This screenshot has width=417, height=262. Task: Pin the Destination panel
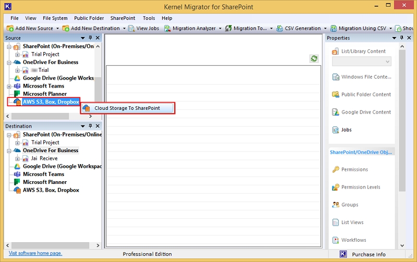click(90, 126)
